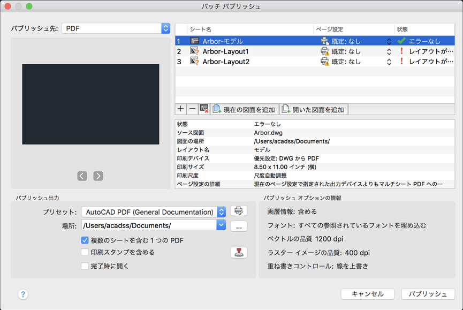Click the browse location ellipsis button
Viewport: 463px width, 310px height.
tap(239, 226)
